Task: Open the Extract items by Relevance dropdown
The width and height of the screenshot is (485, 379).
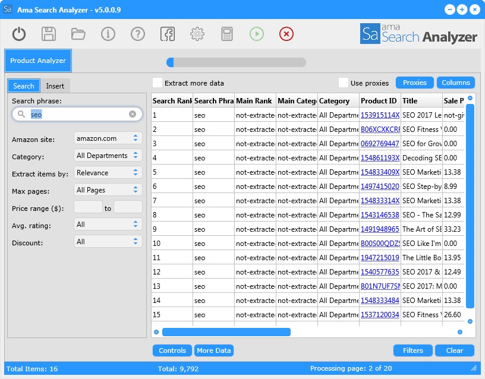Action: tap(108, 173)
